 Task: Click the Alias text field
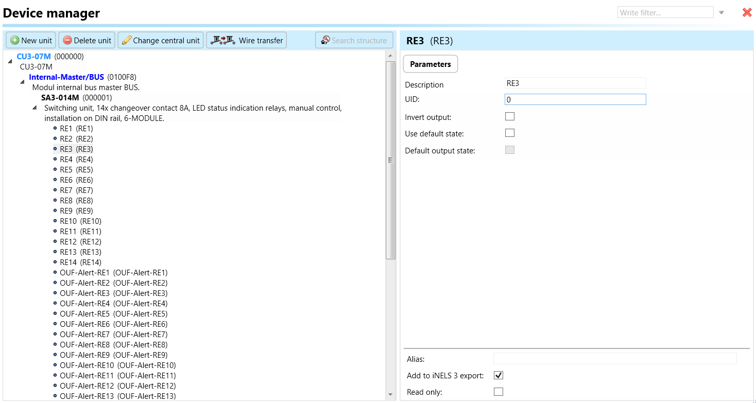pyautogui.click(x=614, y=359)
